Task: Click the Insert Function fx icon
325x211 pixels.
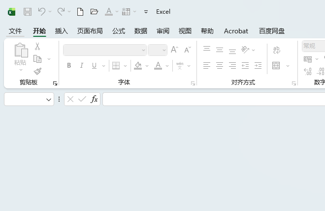Action: (x=94, y=99)
